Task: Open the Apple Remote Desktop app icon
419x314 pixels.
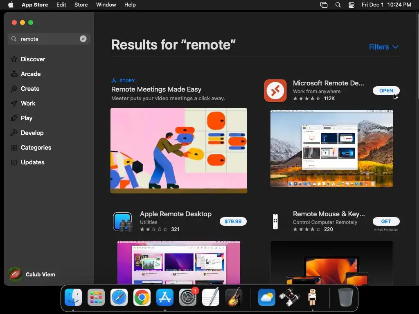Action: pyautogui.click(x=122, y=222)
